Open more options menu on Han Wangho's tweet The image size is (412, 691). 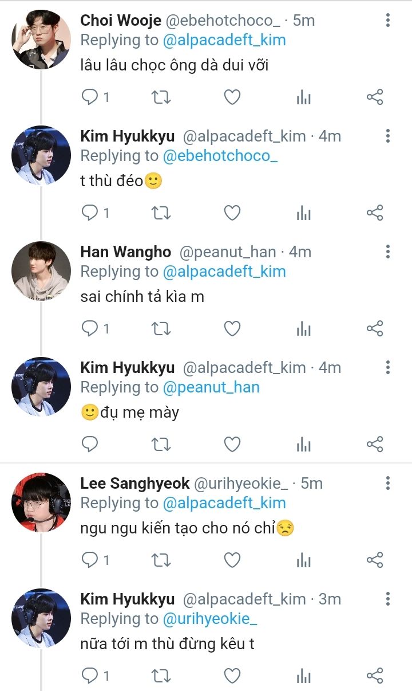(x=388, y=252)
